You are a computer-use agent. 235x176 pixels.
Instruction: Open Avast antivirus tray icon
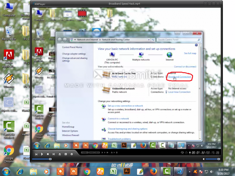coord(195,172)
